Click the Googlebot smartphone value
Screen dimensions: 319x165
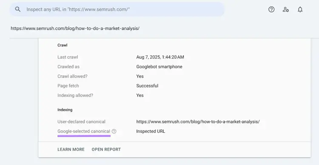click(x=159, y=67)
